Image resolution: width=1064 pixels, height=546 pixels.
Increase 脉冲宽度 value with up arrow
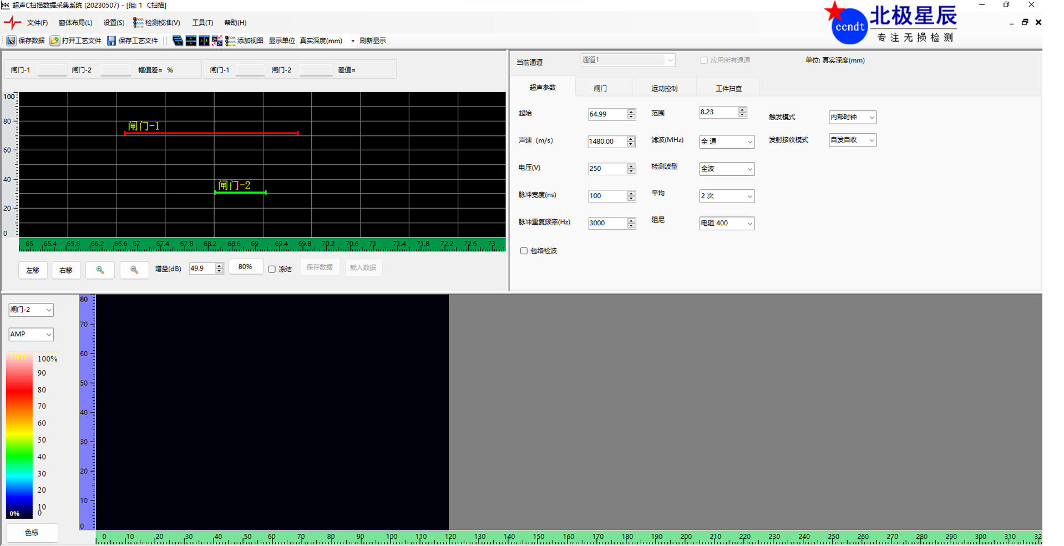(x=631, y=193)
